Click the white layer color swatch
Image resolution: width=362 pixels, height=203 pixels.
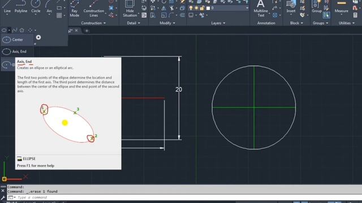point(208,8)
